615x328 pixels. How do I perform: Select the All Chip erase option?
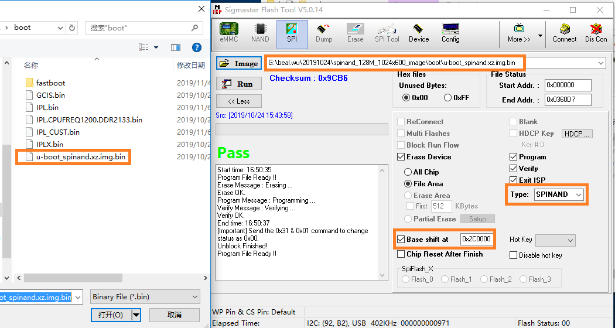[408, 172]
